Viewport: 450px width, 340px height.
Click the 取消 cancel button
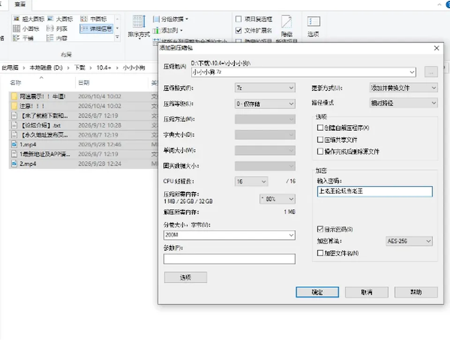pos(367,292)
